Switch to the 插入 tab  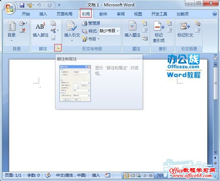(x=43, y=14)
